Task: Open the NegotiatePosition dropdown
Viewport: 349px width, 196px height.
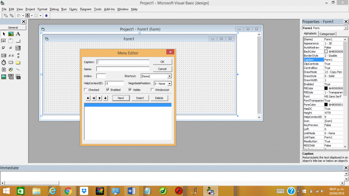Action: pyautogui.click(x=169, y=84)
